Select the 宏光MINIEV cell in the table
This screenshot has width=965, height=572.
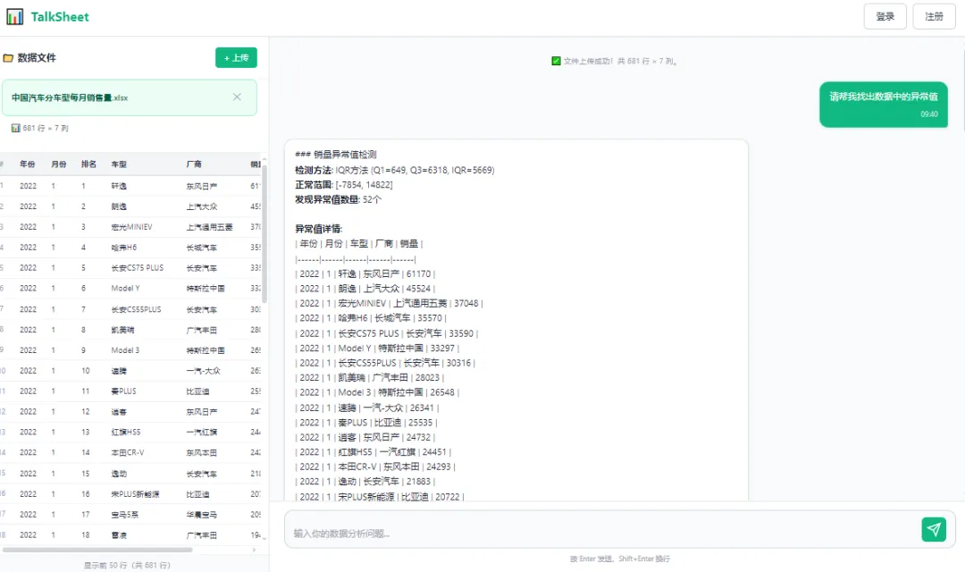(x=131, y=227)
